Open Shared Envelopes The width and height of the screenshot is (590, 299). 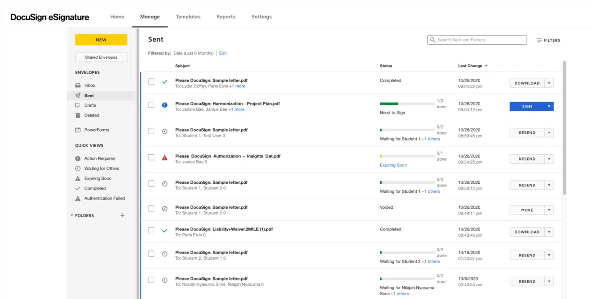pos(101,57)
